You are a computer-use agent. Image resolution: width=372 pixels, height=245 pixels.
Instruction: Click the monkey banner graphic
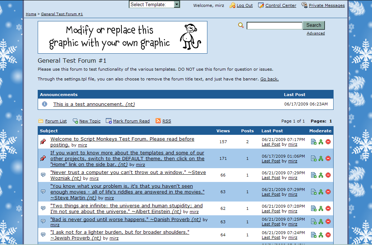(x=123, y=37)
